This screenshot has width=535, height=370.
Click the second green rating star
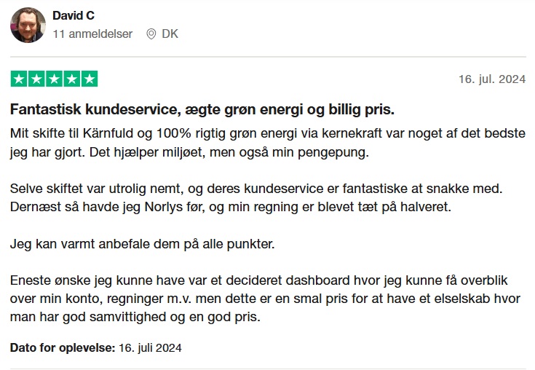pos(36,79)
